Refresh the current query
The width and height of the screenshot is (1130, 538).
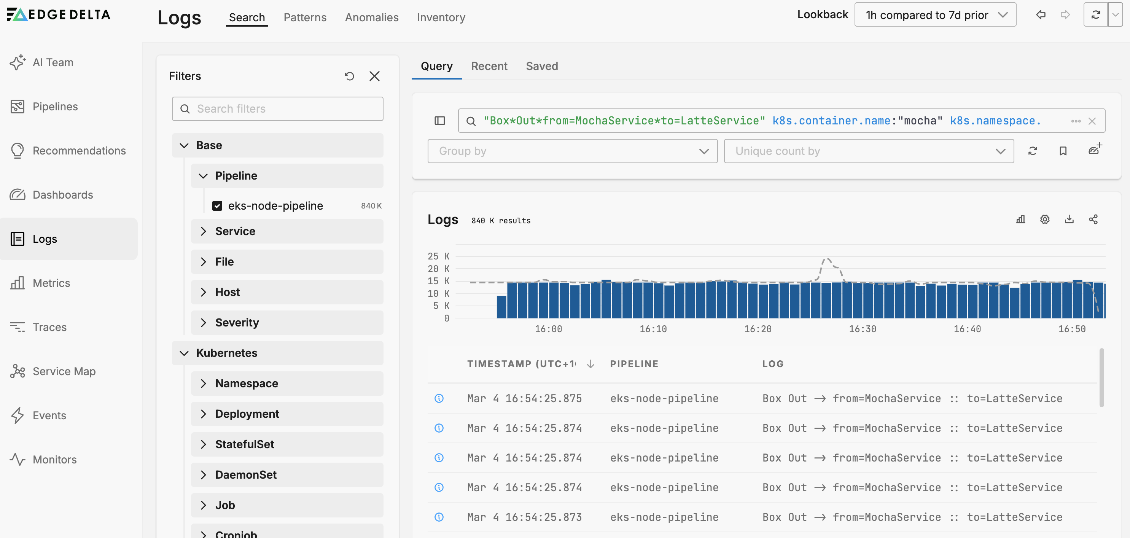pos(1033,151)
